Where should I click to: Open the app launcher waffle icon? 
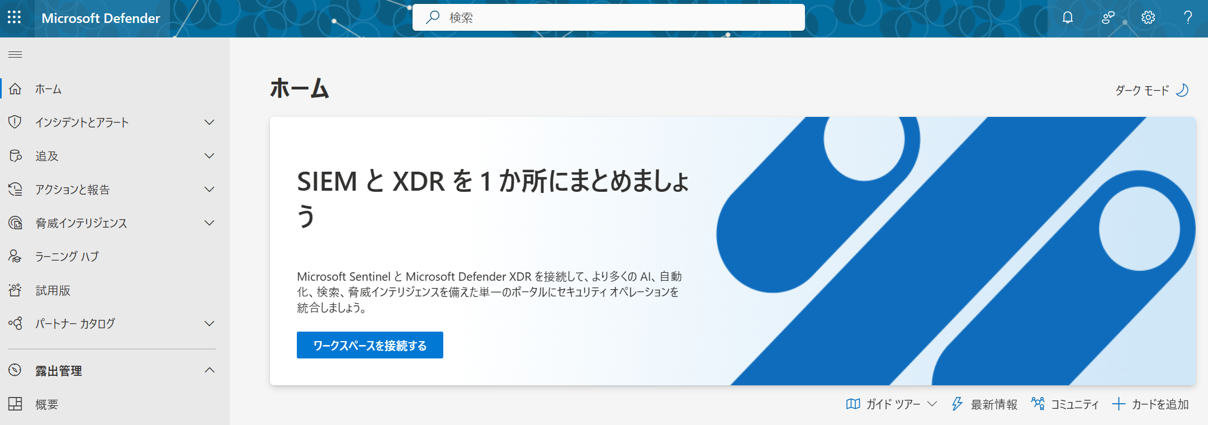coord(15,18)
